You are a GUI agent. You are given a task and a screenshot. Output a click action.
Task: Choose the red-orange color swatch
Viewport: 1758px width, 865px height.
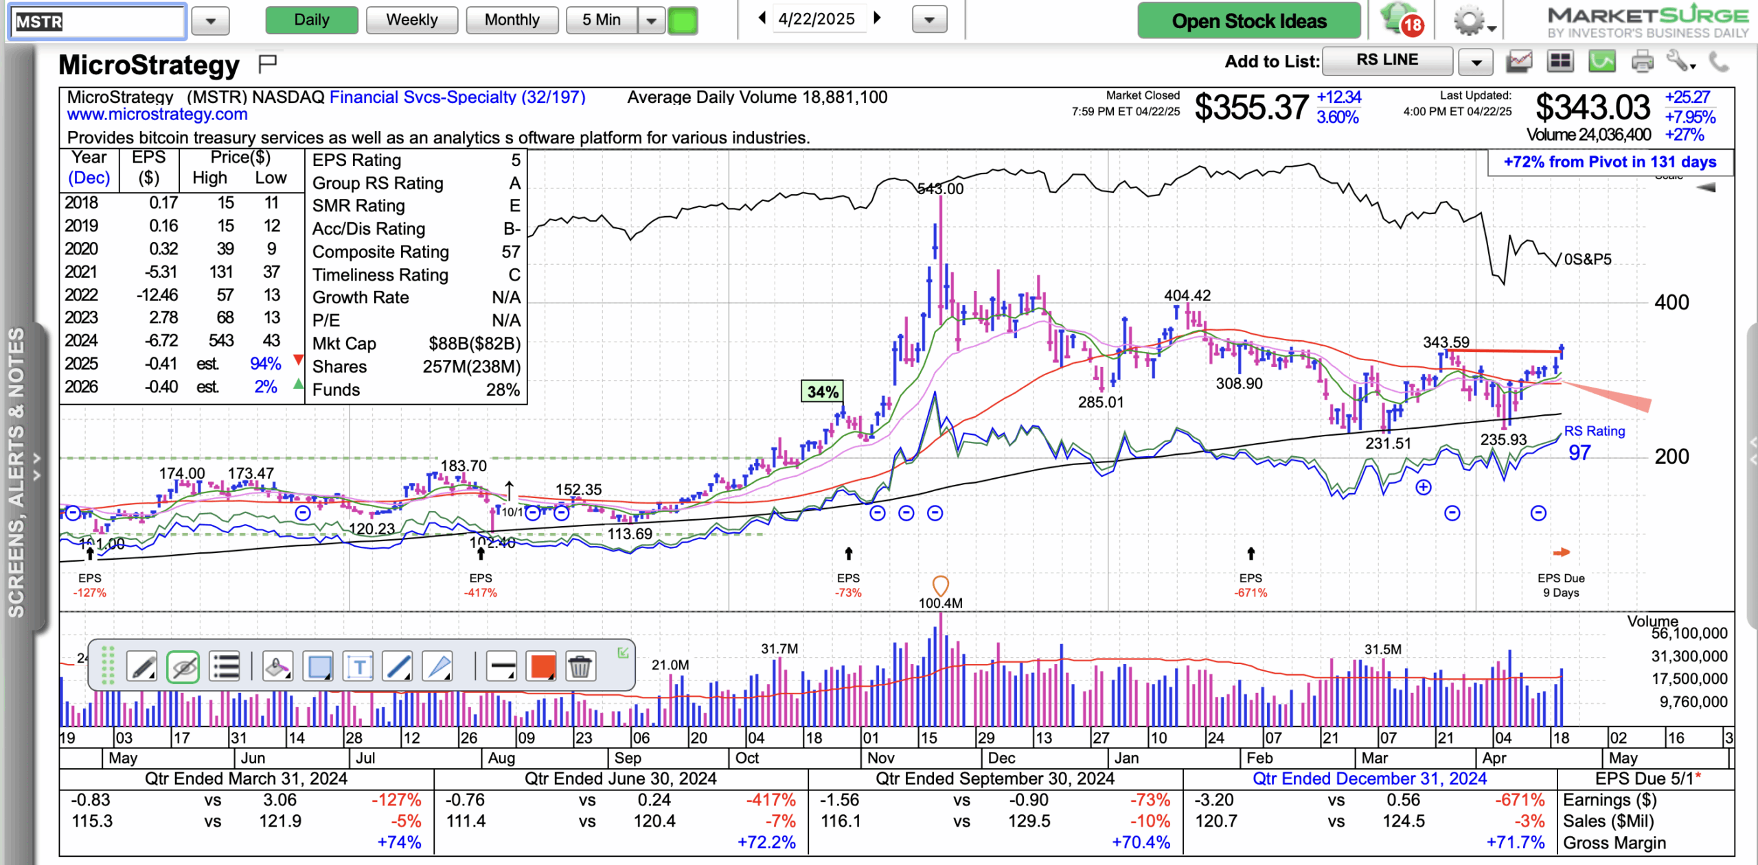pyautogui.click(x=541, y=666)
